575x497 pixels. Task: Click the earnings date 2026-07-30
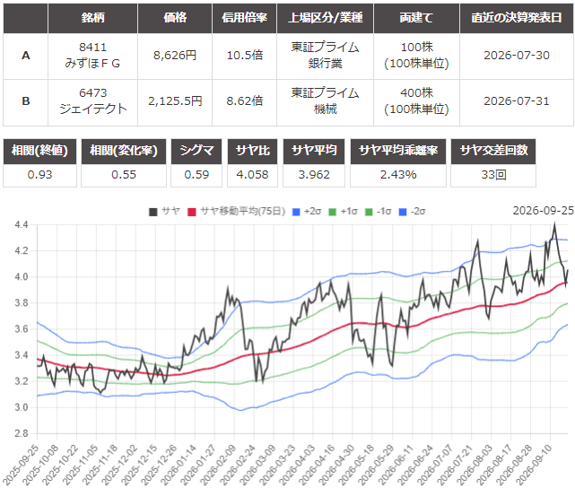coord(517,56)
